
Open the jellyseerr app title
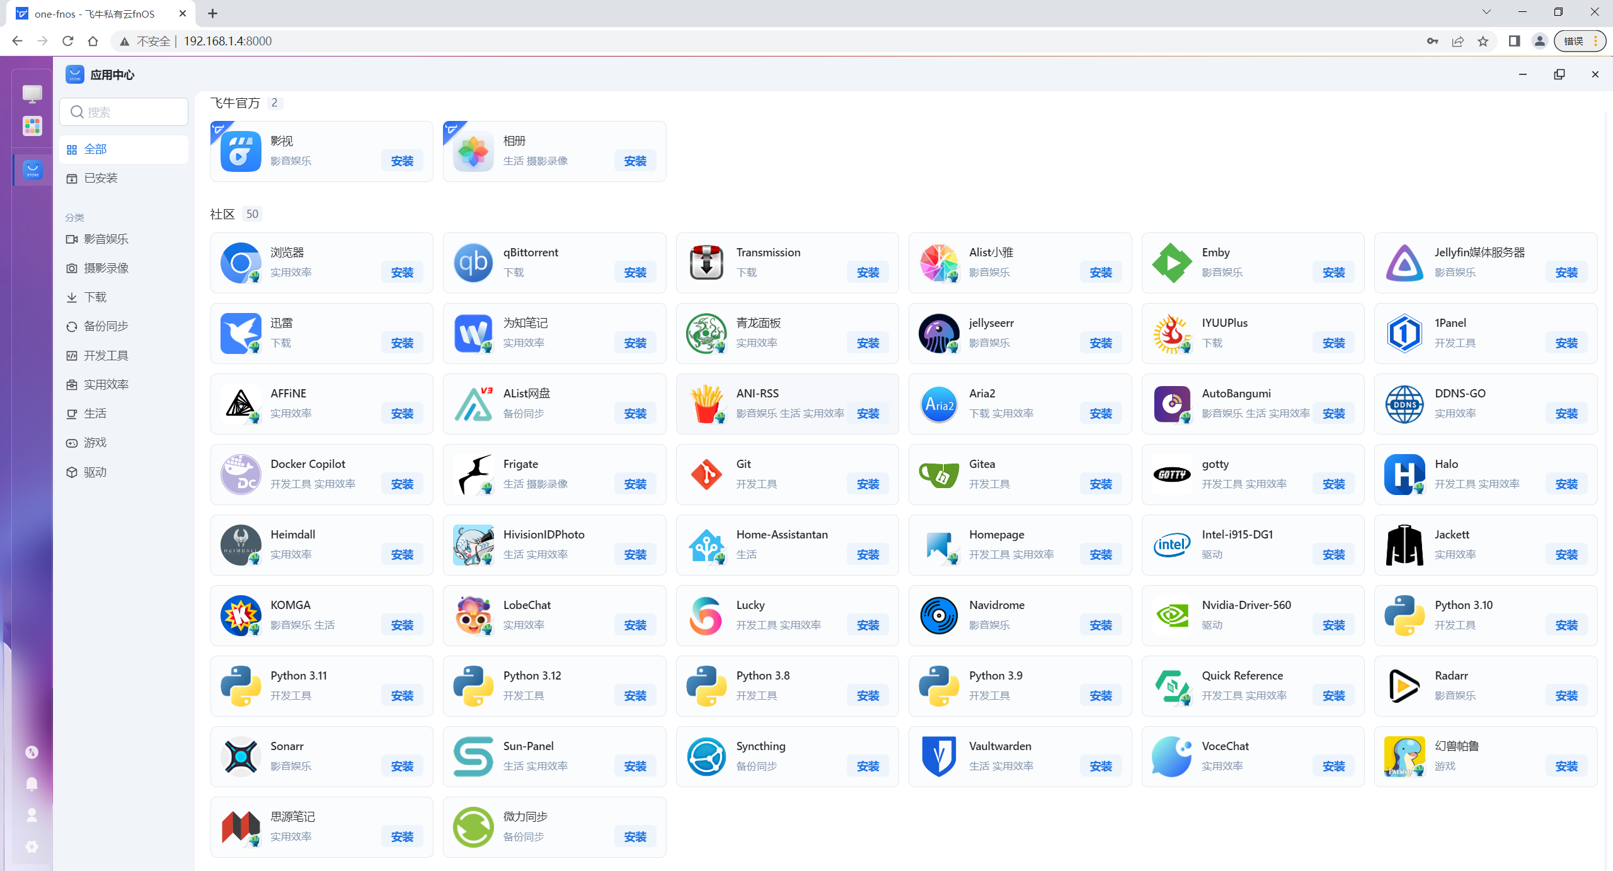(x=991, y=323)
